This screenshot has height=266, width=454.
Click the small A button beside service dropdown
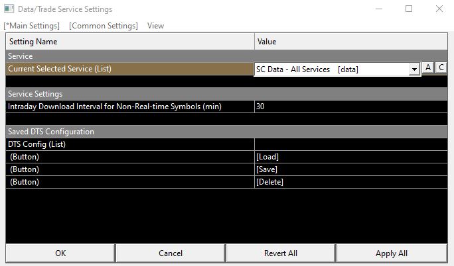click(428, 67)
